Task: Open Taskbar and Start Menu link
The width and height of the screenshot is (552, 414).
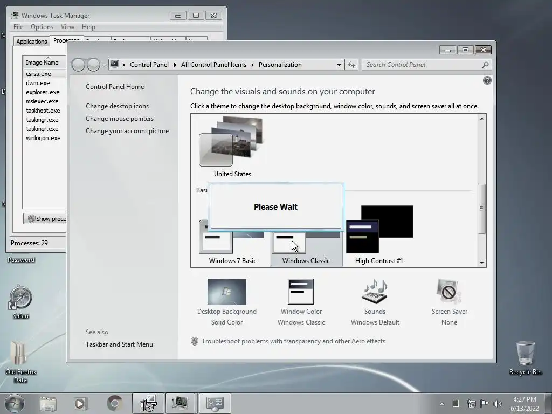Action: click(119, 344)
